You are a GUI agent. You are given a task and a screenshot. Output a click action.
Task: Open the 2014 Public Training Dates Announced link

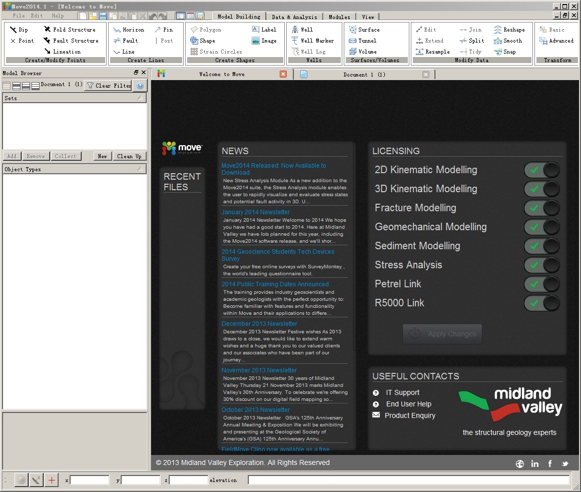tap(275, 284)
